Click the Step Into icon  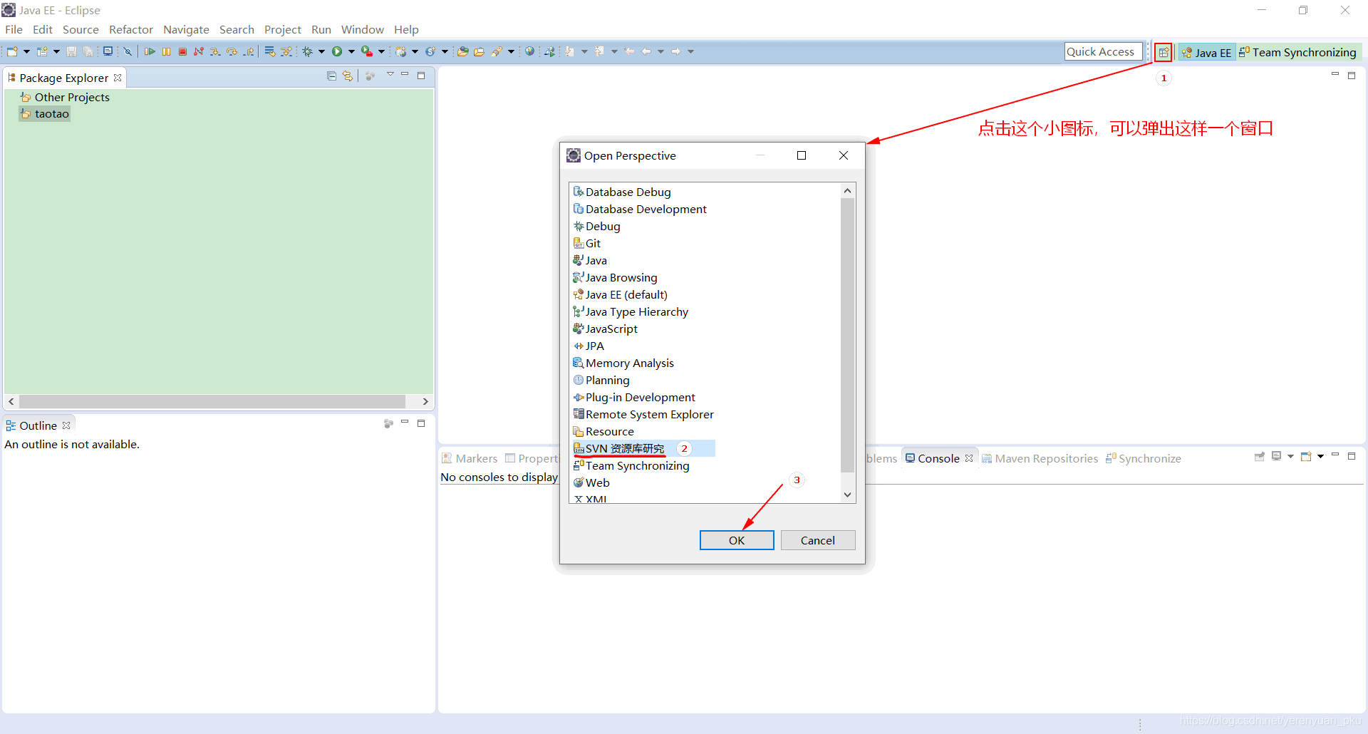215,51
